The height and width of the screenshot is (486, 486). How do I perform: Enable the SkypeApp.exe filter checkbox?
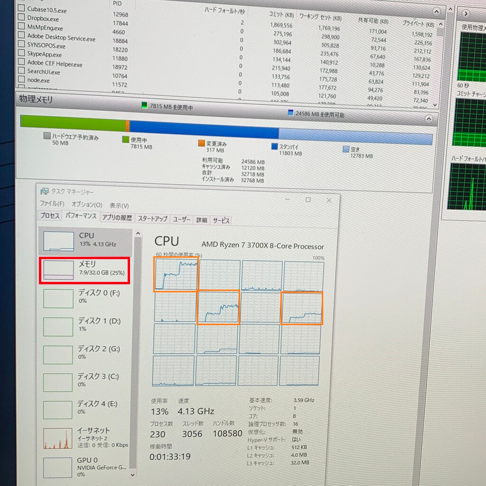(21, 53)
